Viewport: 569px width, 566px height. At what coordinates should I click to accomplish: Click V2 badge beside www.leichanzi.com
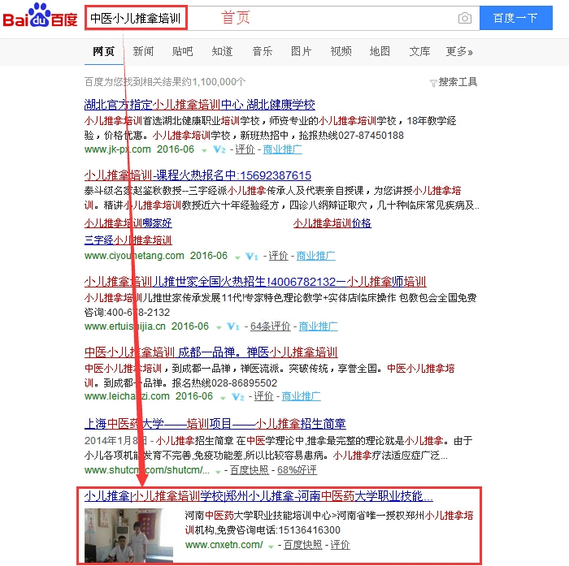click(237, 396)
